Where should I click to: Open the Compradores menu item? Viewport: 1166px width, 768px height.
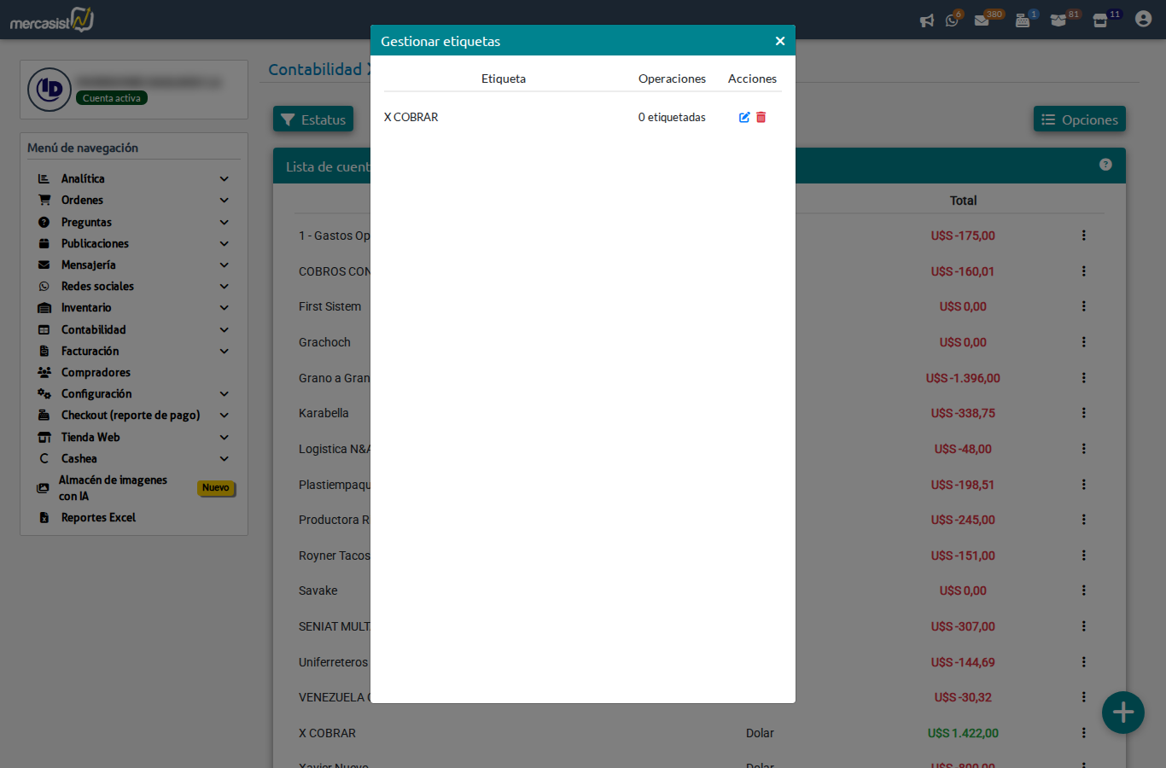pos(96,373)
